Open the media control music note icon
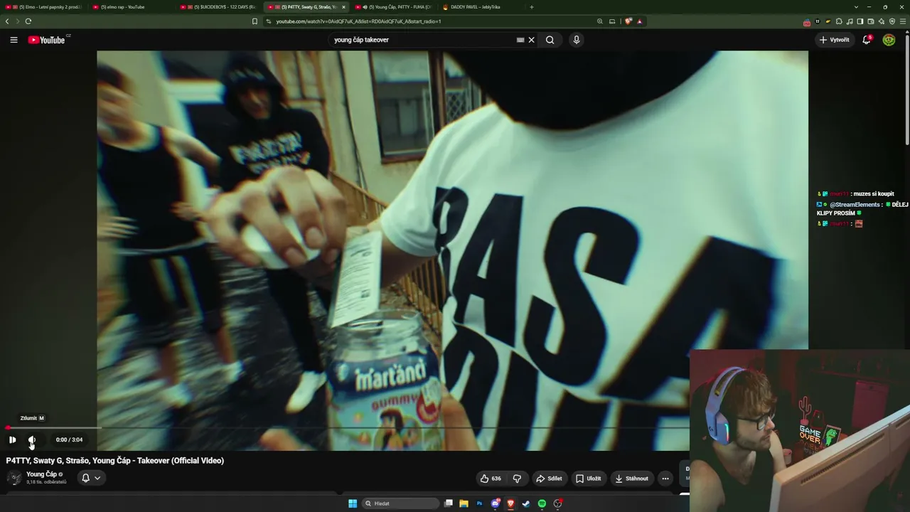 point(850,21)
